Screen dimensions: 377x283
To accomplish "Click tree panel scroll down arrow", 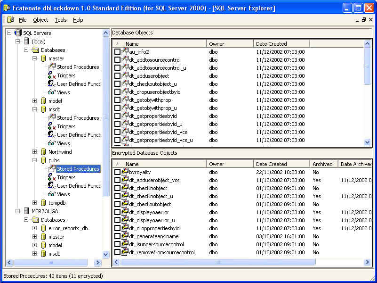I will pos(105,254).
